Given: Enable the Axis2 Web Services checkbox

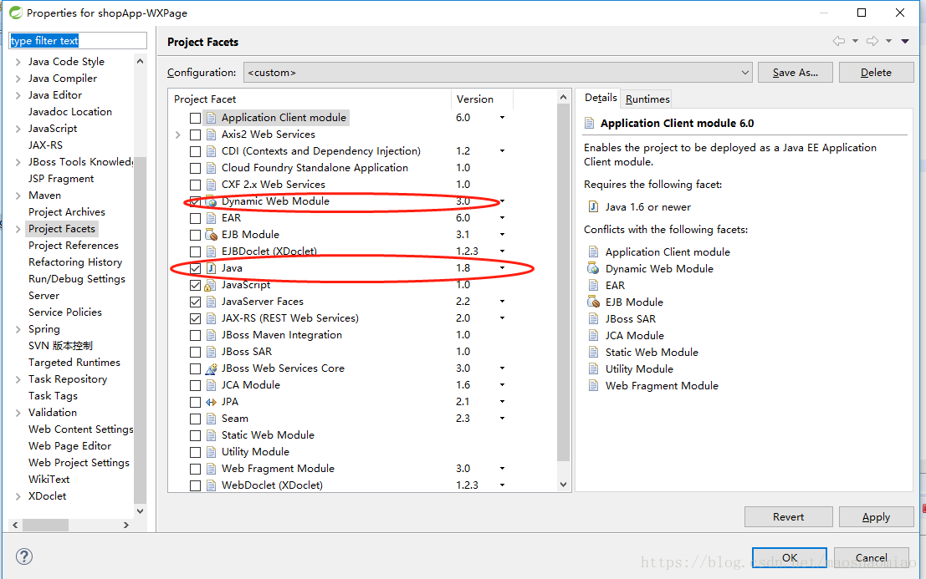Looking at the screenshot, I should point(195,135).
